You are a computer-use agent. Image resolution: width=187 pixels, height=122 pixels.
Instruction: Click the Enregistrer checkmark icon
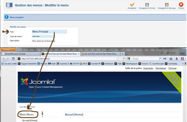pyautogui.click(x=132, y=5)
